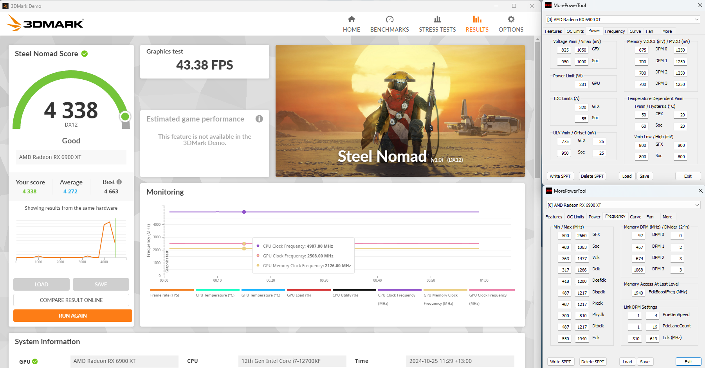Click the SAVE button in 3DMark

(x=101, y=284)
